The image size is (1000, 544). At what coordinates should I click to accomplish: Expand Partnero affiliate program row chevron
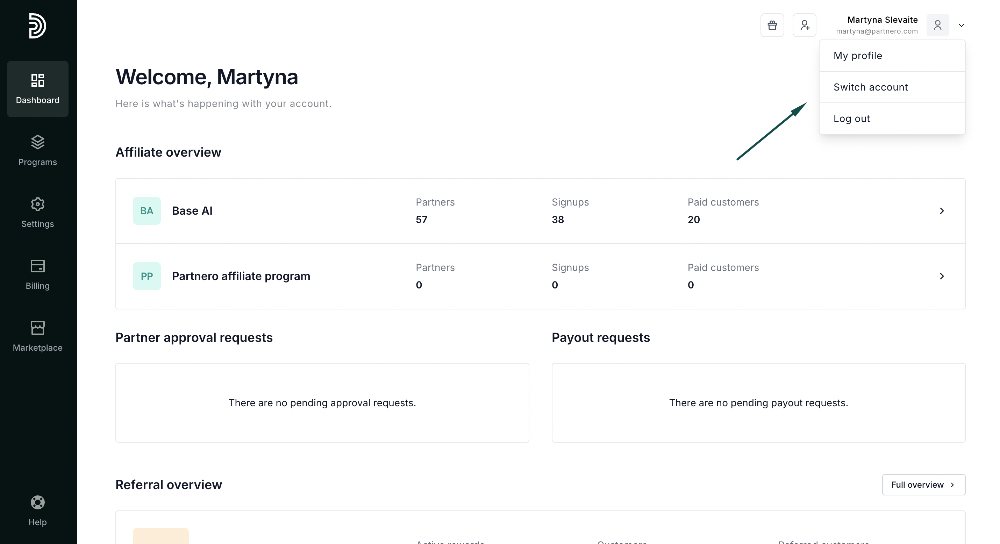tap(942, 276)
